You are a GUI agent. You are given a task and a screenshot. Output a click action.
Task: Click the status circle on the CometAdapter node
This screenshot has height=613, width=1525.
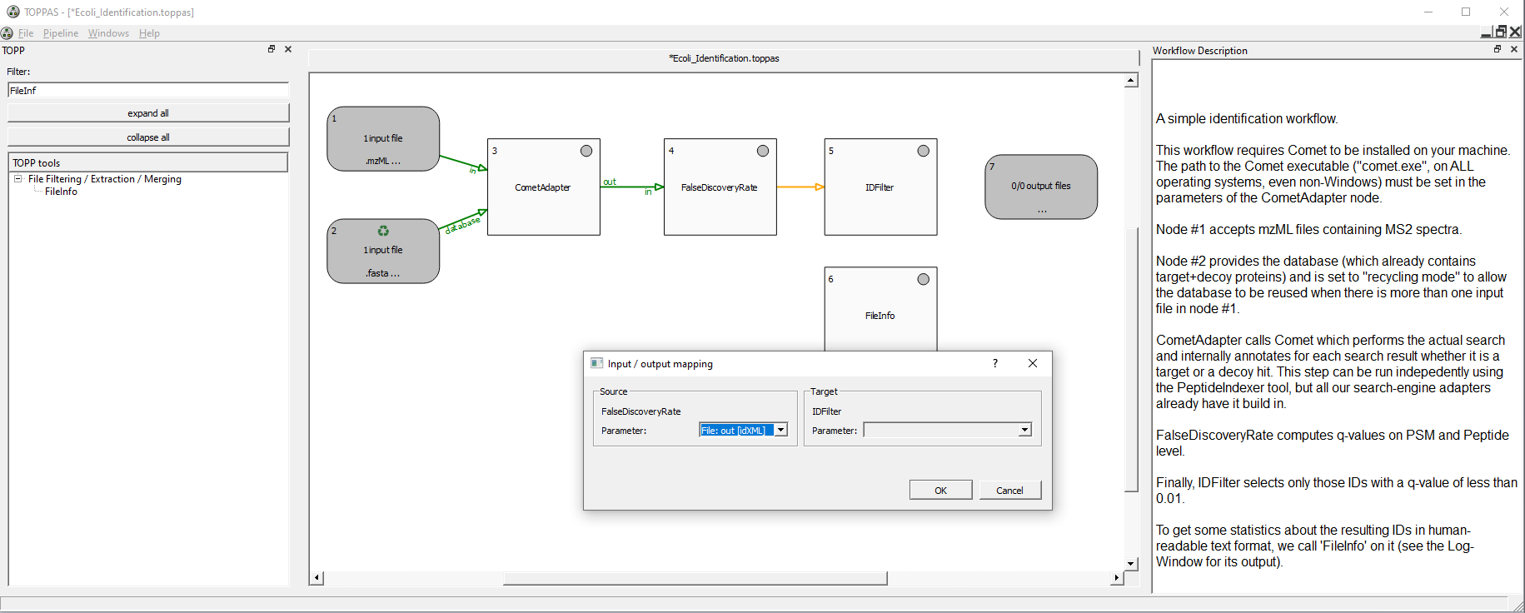(x=586, y=151)
